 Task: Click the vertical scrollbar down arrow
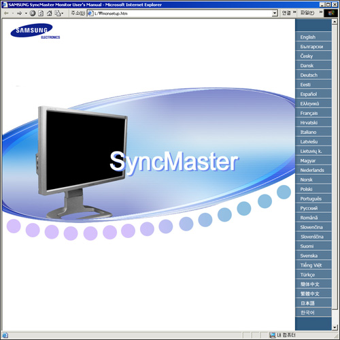pyautogui.click(x=335, y=327)
